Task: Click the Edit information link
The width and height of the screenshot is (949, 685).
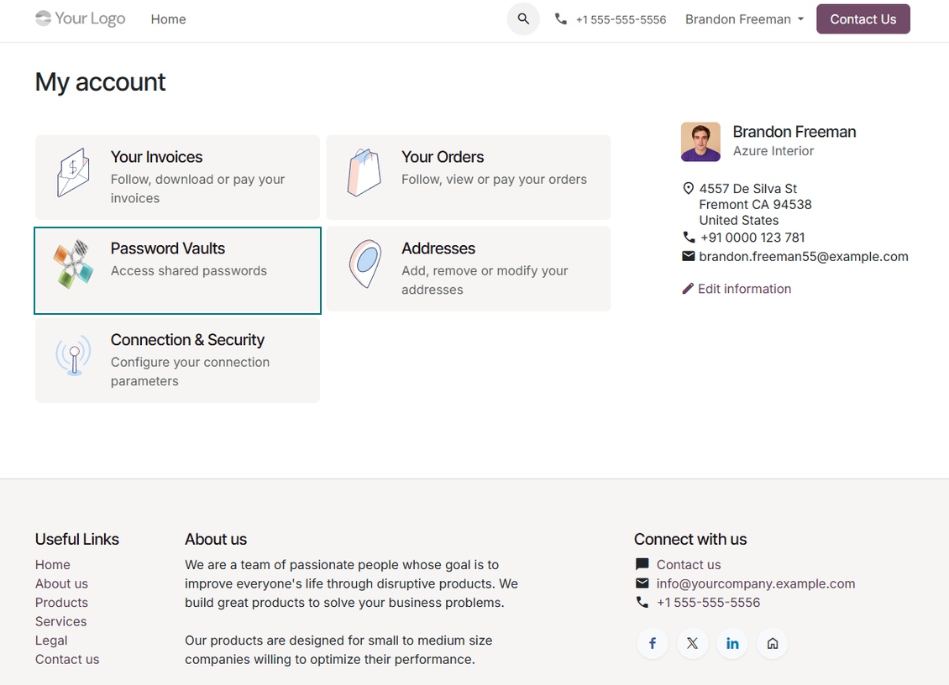Action: pyautogui.click(x=744, y=289)
